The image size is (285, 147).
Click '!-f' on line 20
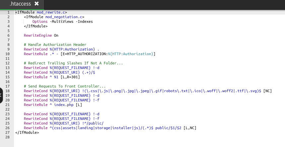point(96,100)
